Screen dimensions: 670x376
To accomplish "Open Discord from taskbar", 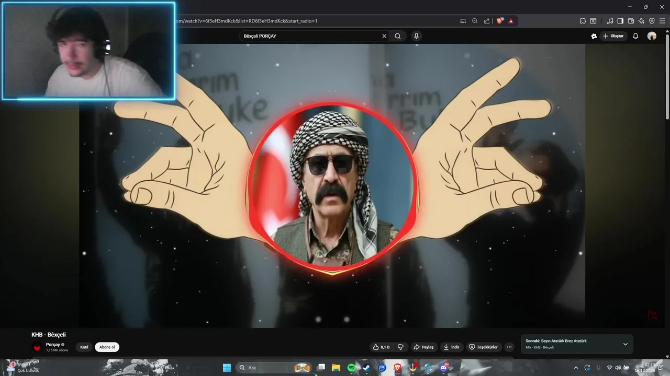I will (444, 368).
